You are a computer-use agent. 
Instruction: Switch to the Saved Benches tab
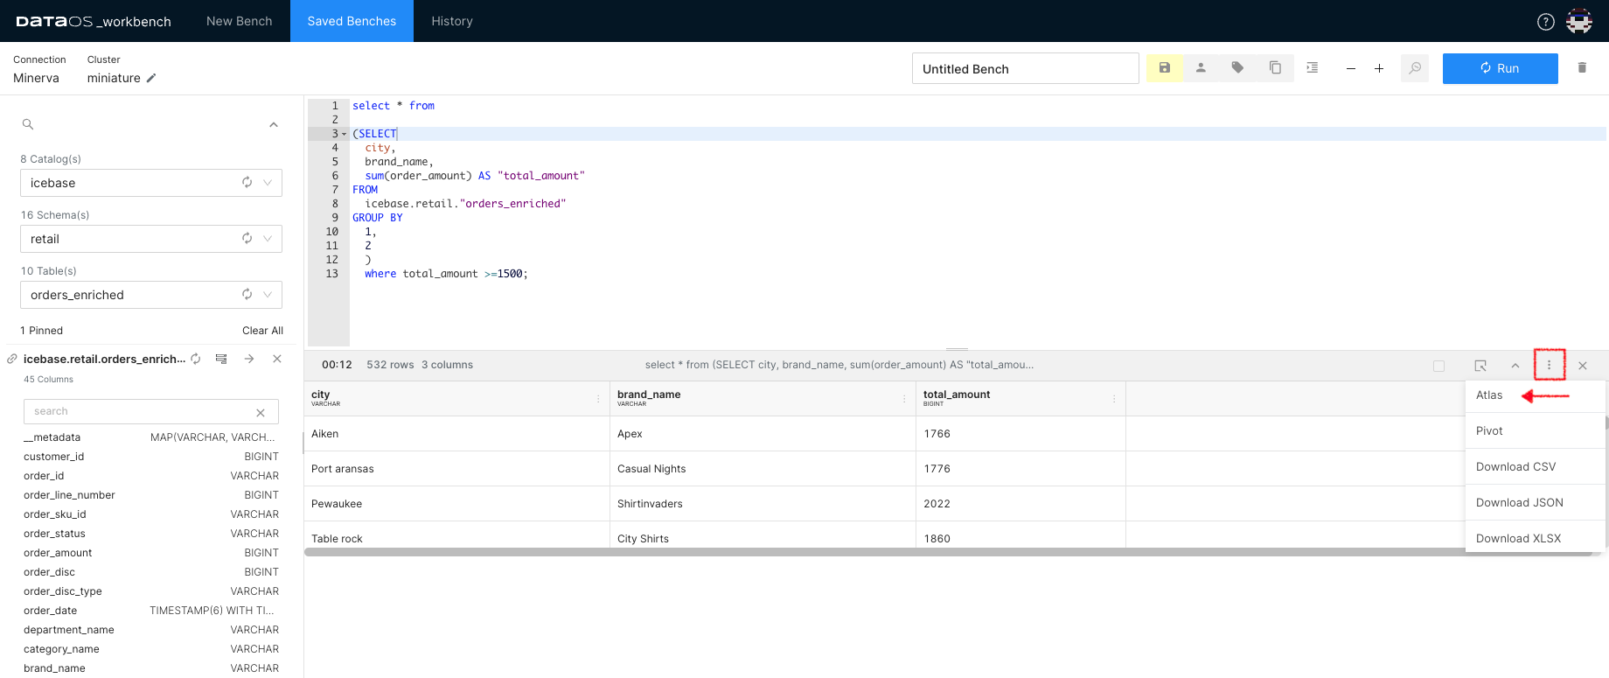click(352, 21)
